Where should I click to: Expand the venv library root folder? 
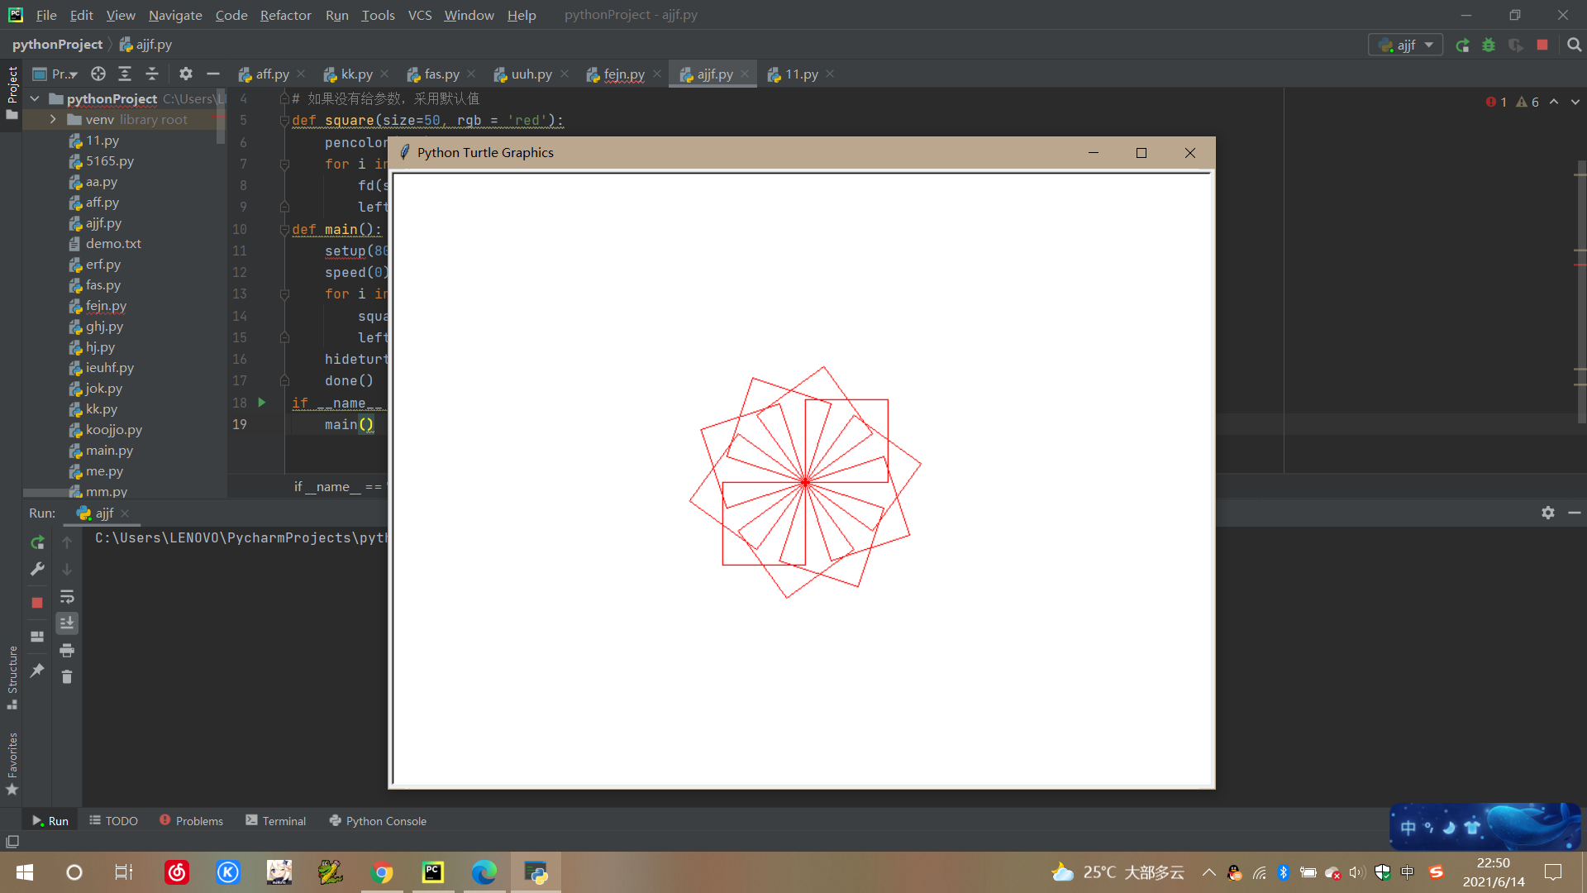[53, 120]
